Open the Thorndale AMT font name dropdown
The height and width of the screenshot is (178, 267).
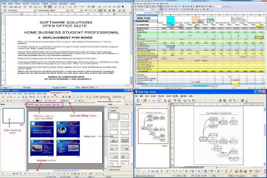click(x=67, y=10)
